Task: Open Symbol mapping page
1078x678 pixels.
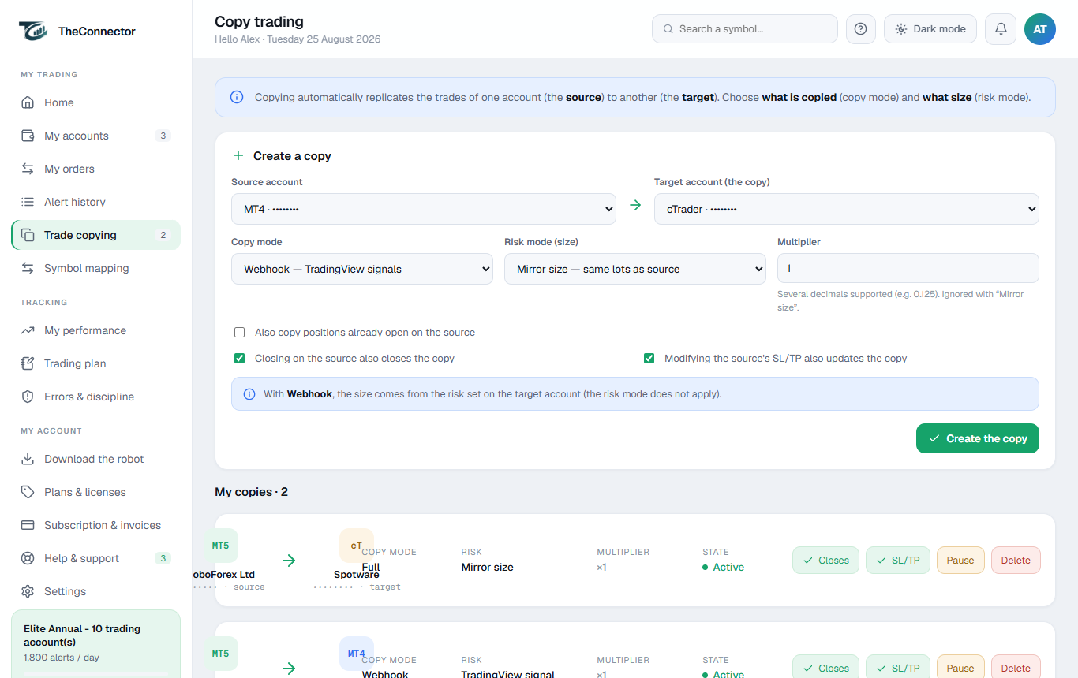Action: pos(95,268)
